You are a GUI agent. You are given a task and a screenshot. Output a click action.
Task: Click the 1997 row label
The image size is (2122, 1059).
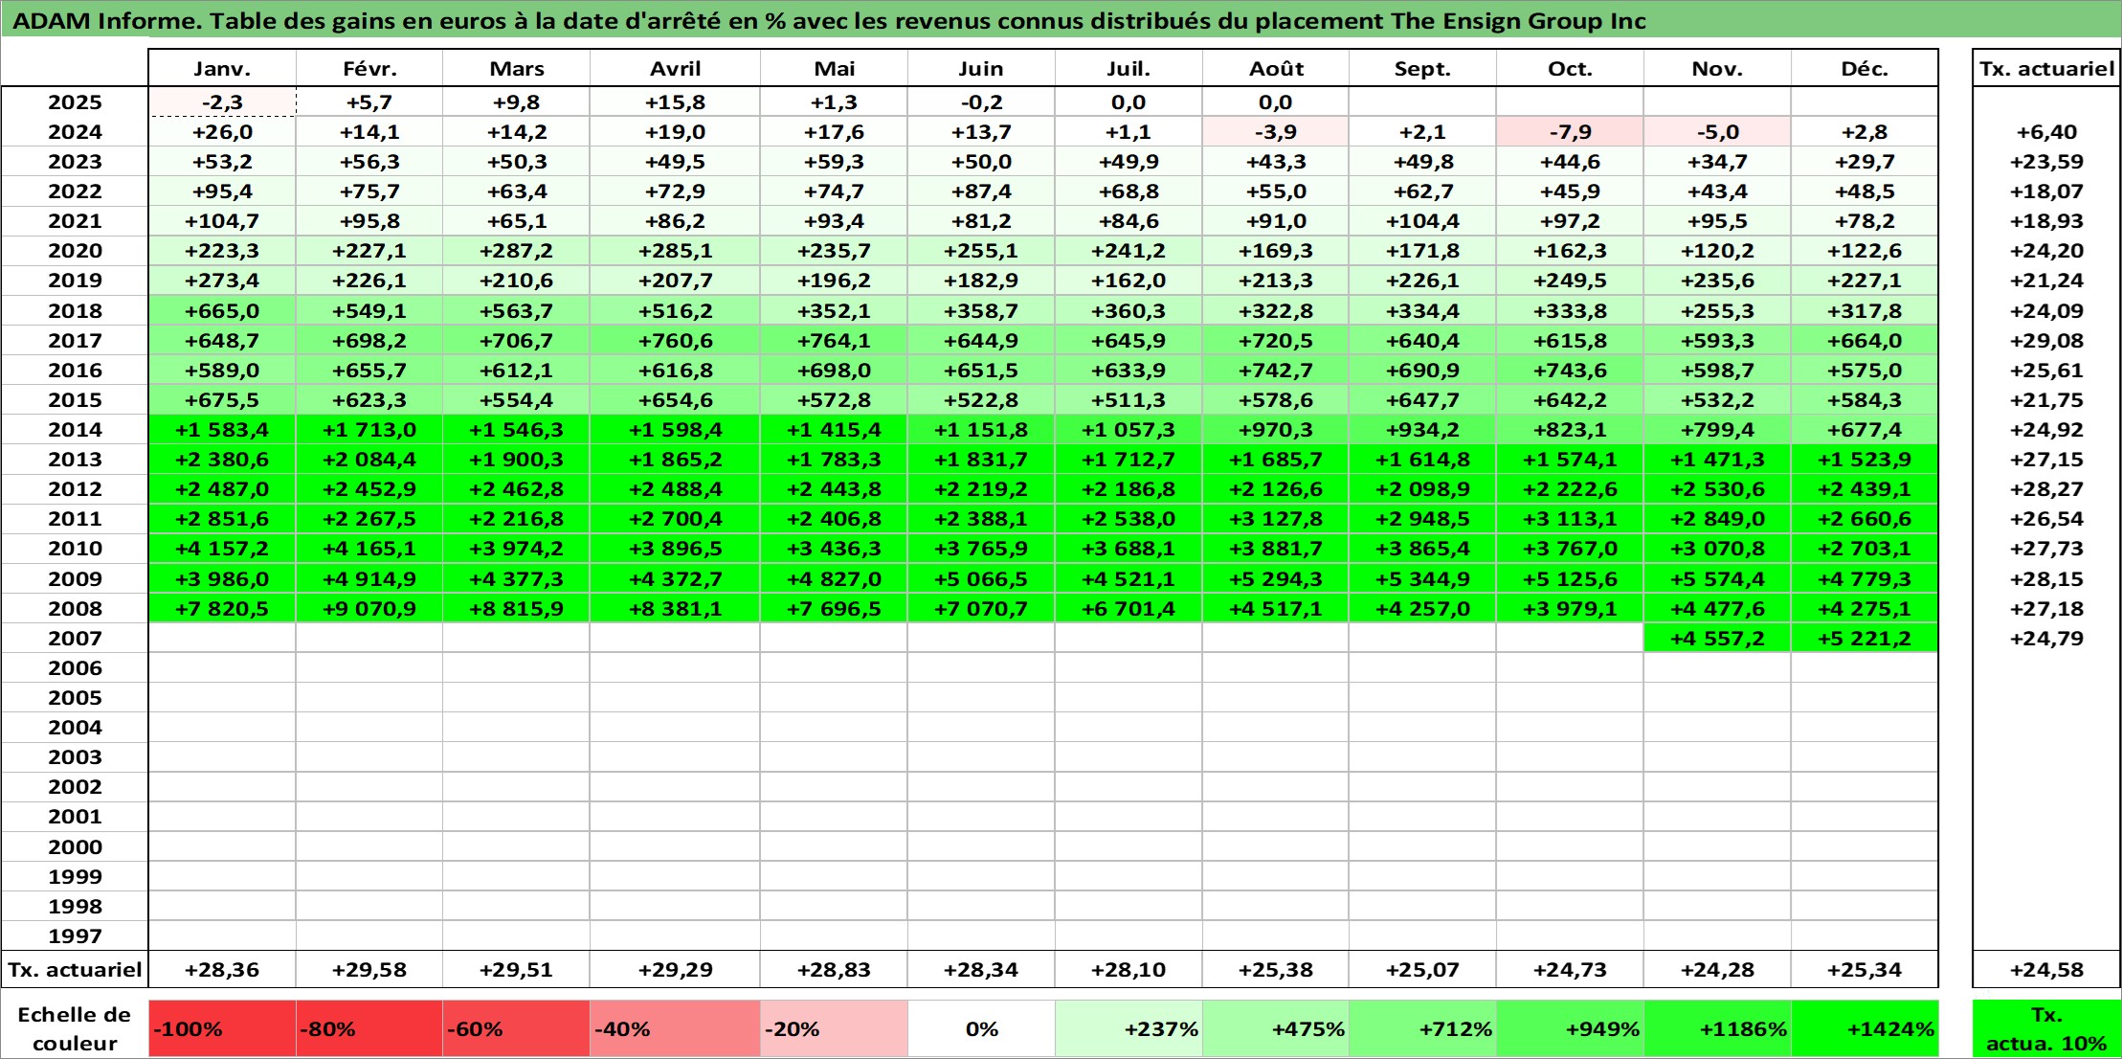[x=75, y=936]
